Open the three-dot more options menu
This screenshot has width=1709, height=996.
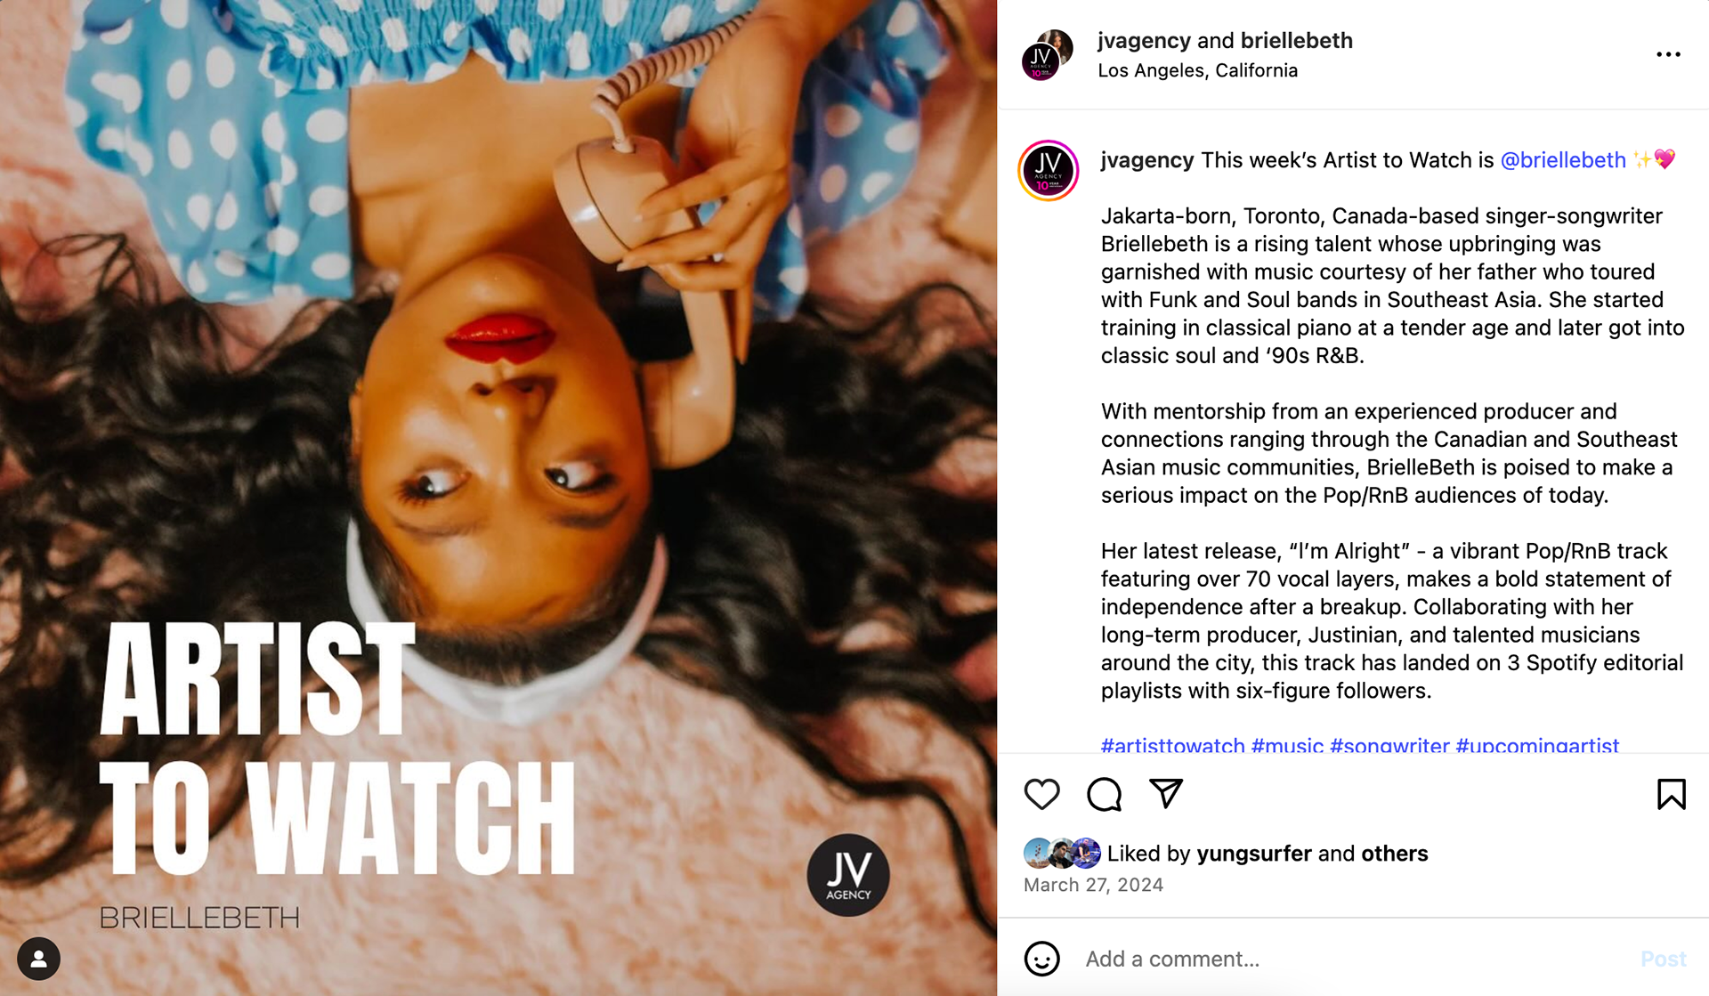click(1668, 54)
